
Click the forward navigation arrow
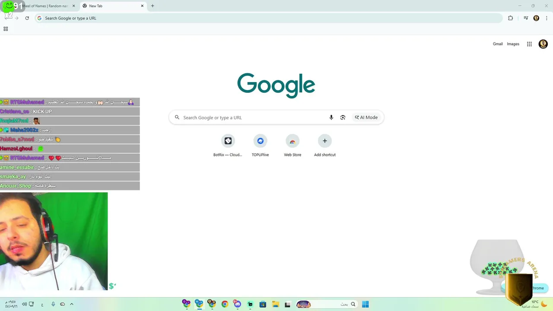pyautogui.click(x=16, y=18)
